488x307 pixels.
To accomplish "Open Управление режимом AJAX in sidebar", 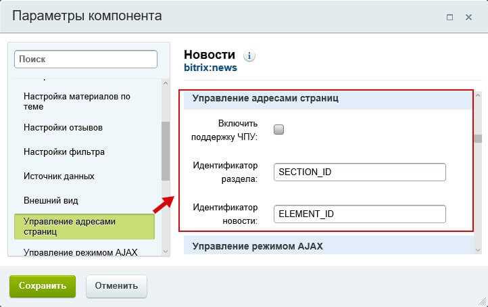I will point(80,252).
